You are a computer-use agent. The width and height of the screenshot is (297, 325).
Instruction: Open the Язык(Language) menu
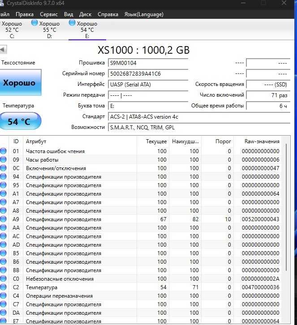[x=144, y=14]
